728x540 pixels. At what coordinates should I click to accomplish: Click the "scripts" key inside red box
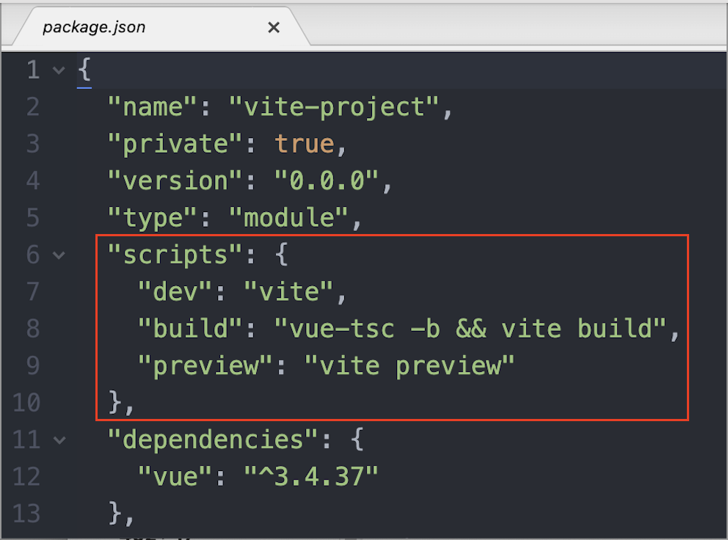tap(174, 255)
